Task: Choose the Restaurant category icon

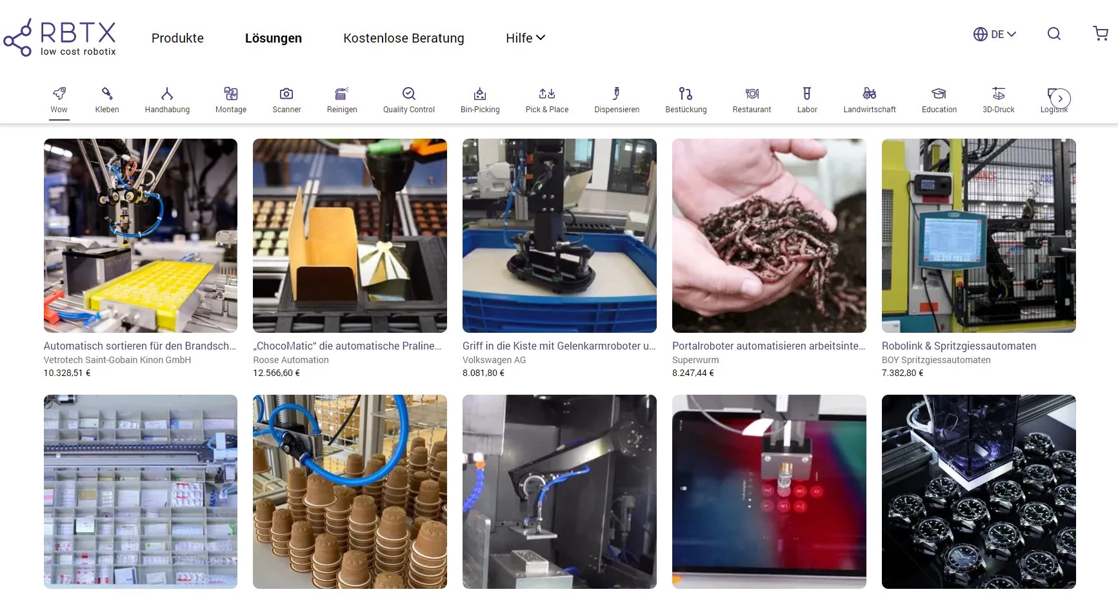Action: tap(751, 98)
